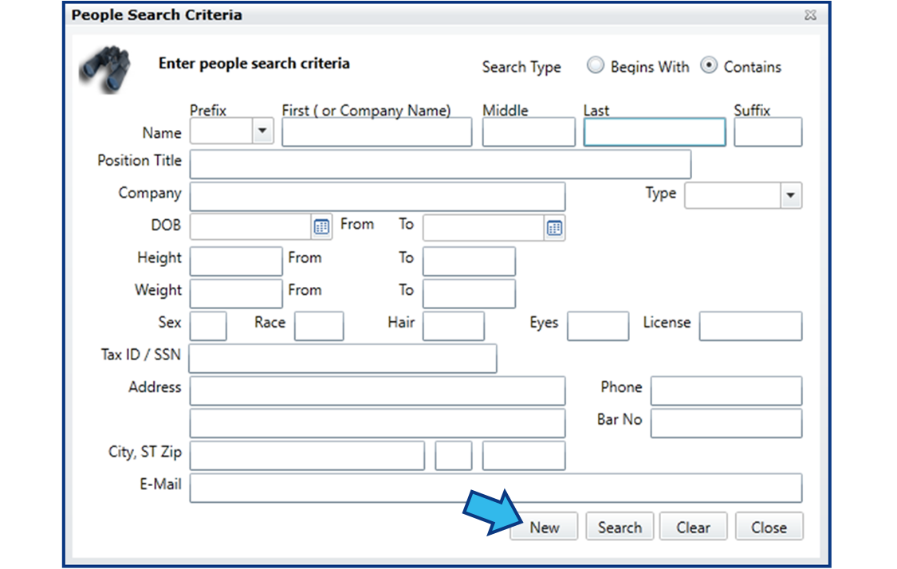Image resolution: width=897 pixels, height=569 pixels.
Task: Focus the Zip code field
Action: pyautogui.click(x=524, y=455)
